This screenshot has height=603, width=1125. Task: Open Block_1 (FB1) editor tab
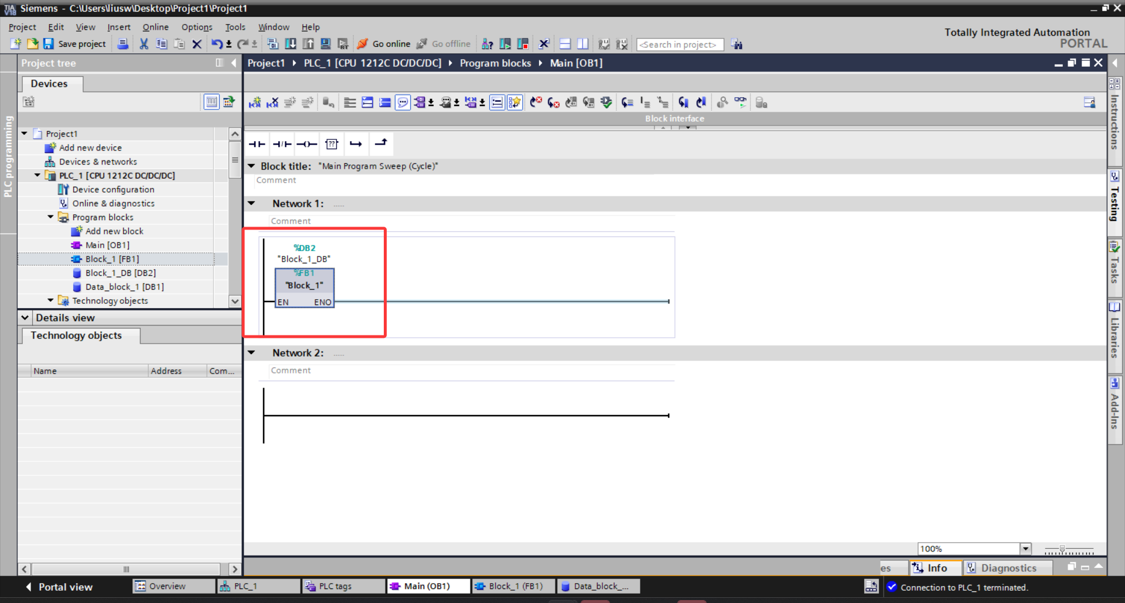513,586
